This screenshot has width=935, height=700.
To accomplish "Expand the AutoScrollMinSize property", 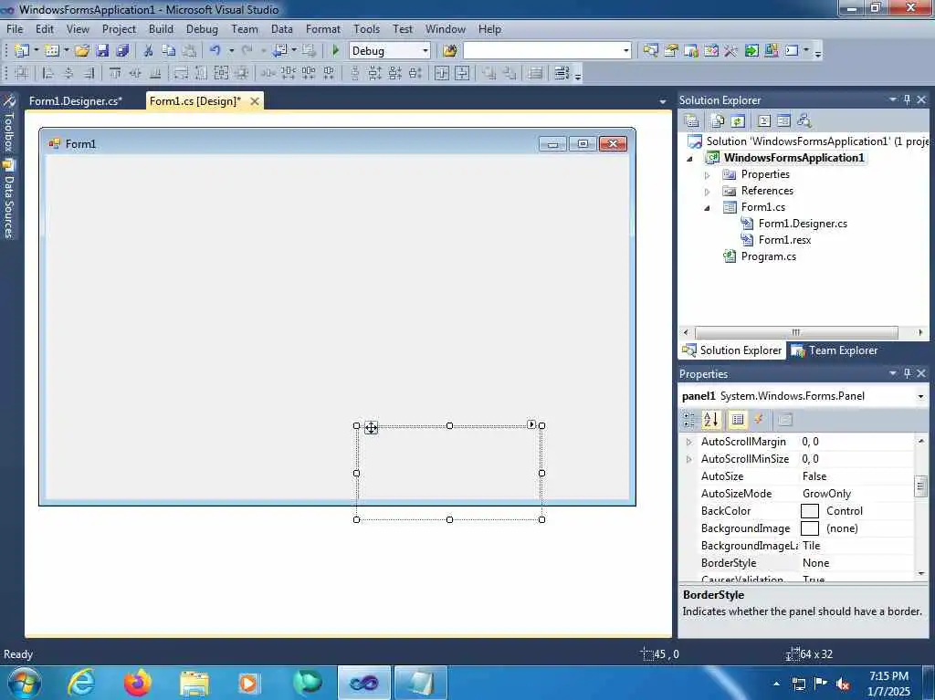I will (689, 459).
